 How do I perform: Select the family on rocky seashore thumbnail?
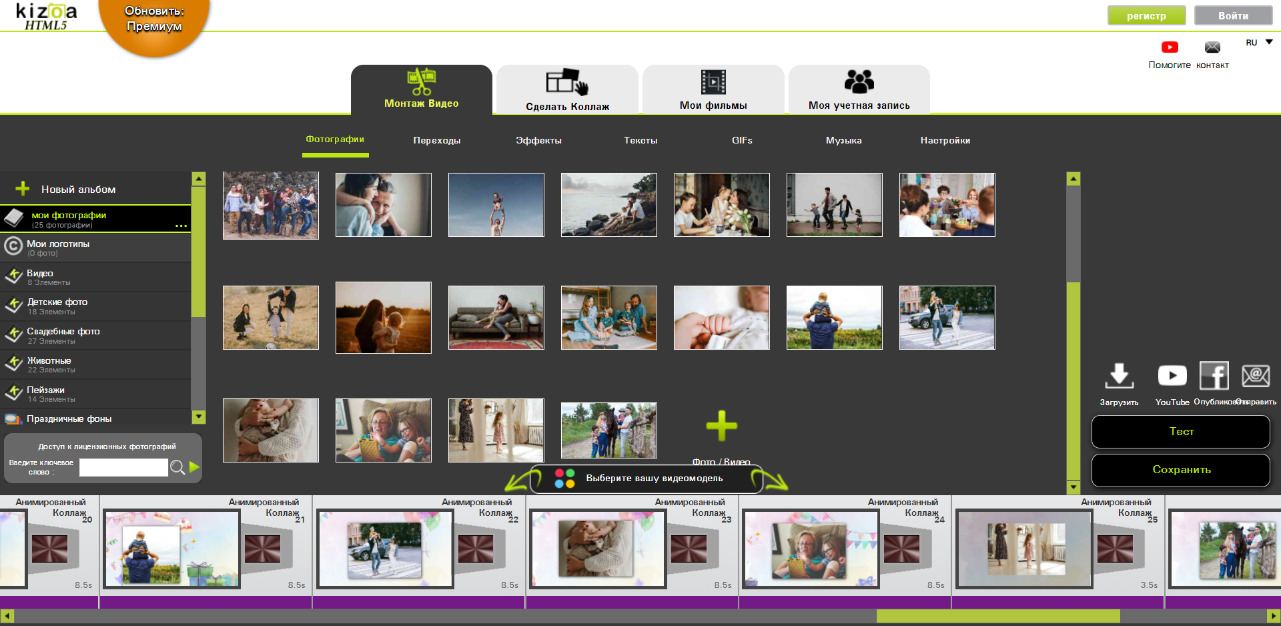[x=608, y=205]
